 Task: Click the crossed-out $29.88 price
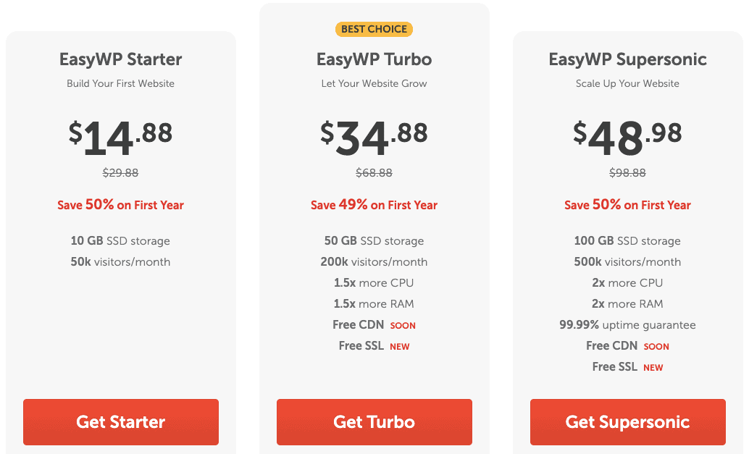click(x=120, y=173)
